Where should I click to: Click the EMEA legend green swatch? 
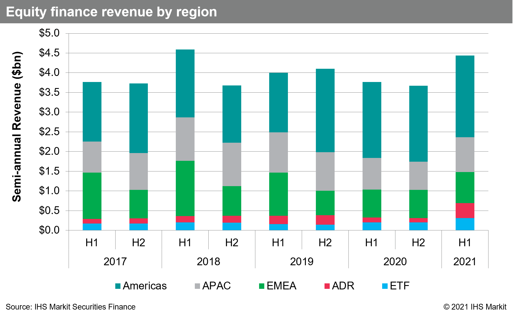coord(262,286)
